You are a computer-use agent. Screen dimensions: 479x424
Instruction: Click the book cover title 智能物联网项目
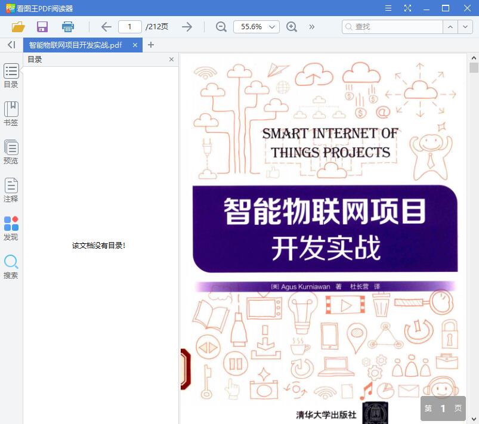coord(325,211)
